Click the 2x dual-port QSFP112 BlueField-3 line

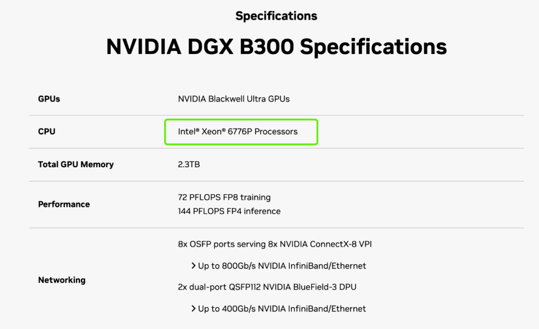click(x=267, y=287)
